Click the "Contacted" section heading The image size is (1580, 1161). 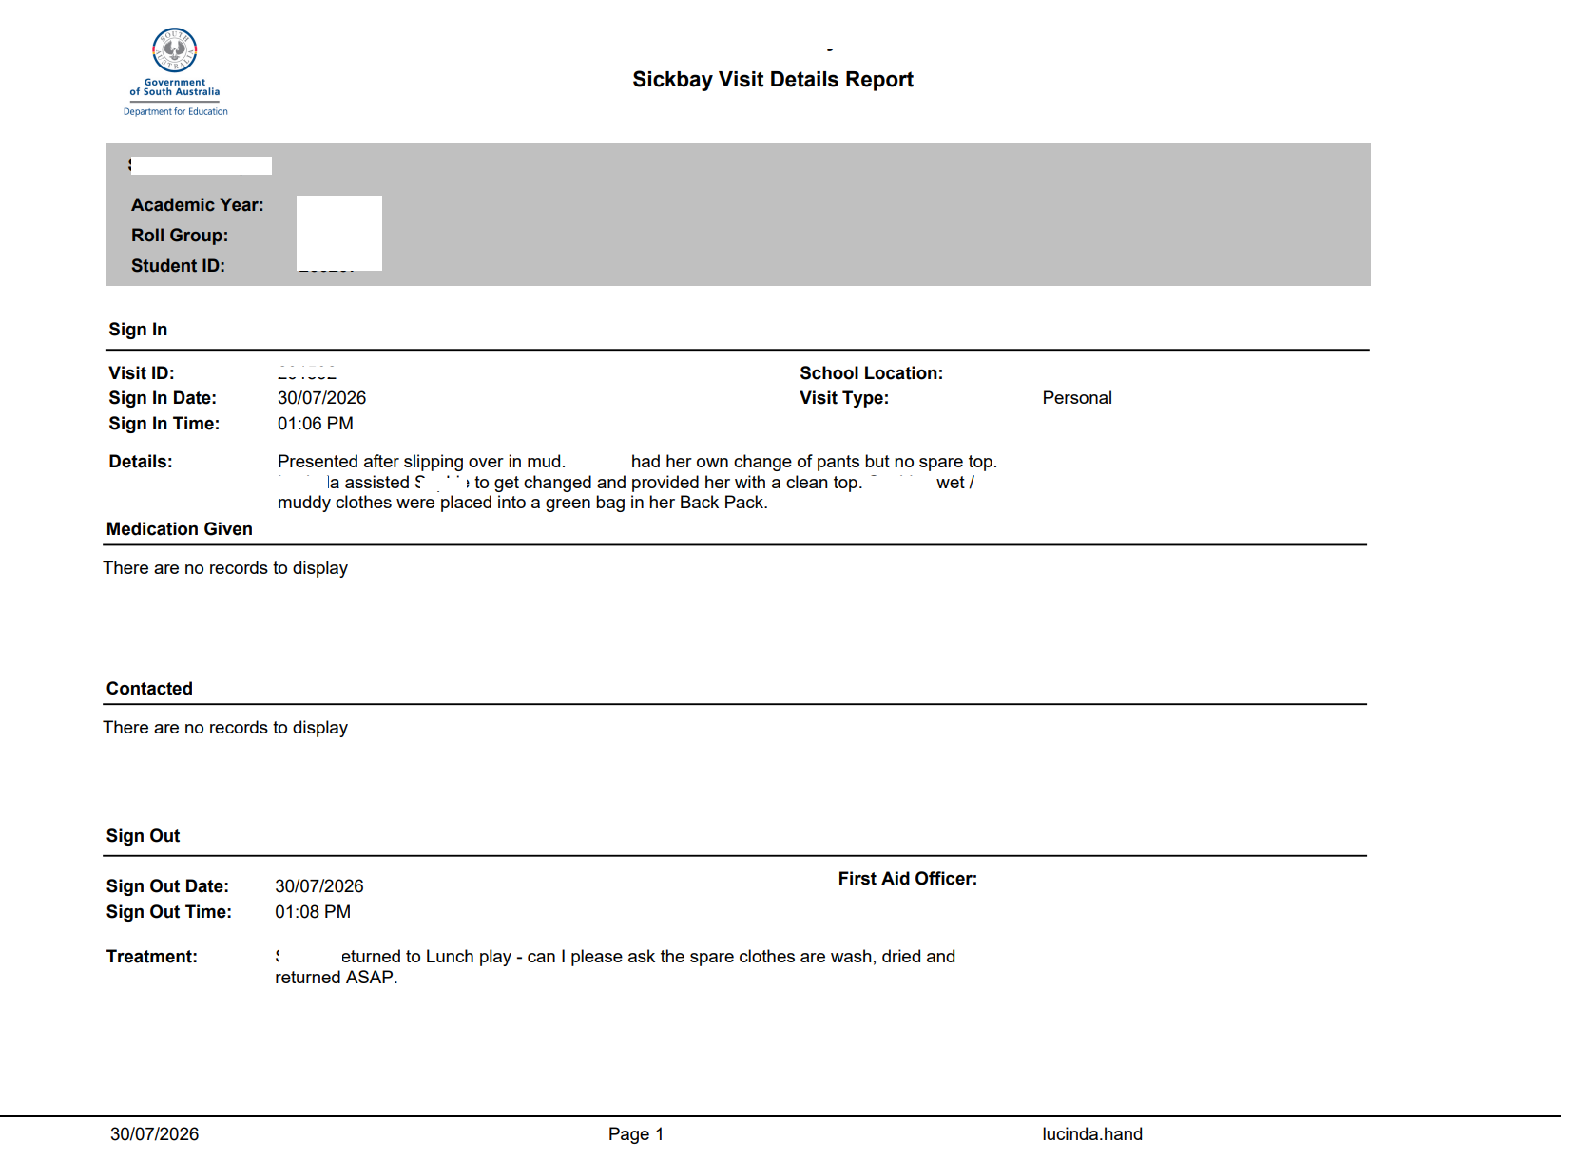tap(149, 689)
